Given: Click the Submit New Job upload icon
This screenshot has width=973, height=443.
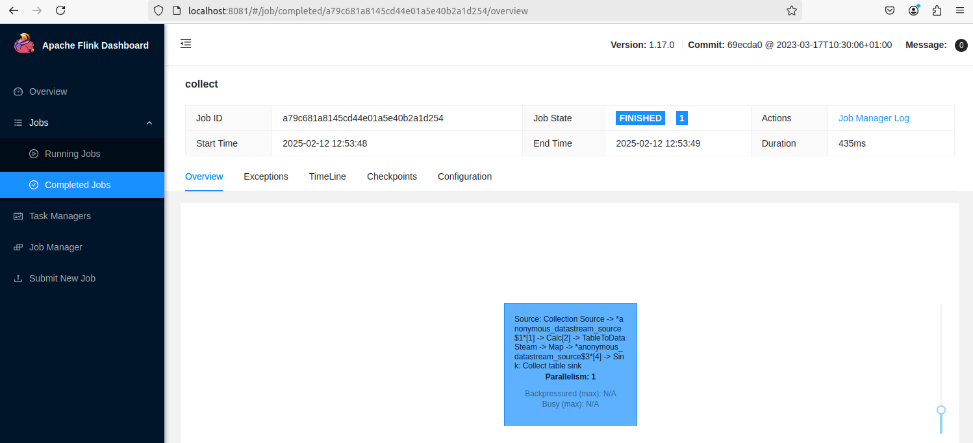Looking at the screenshot, I should 18,278.
